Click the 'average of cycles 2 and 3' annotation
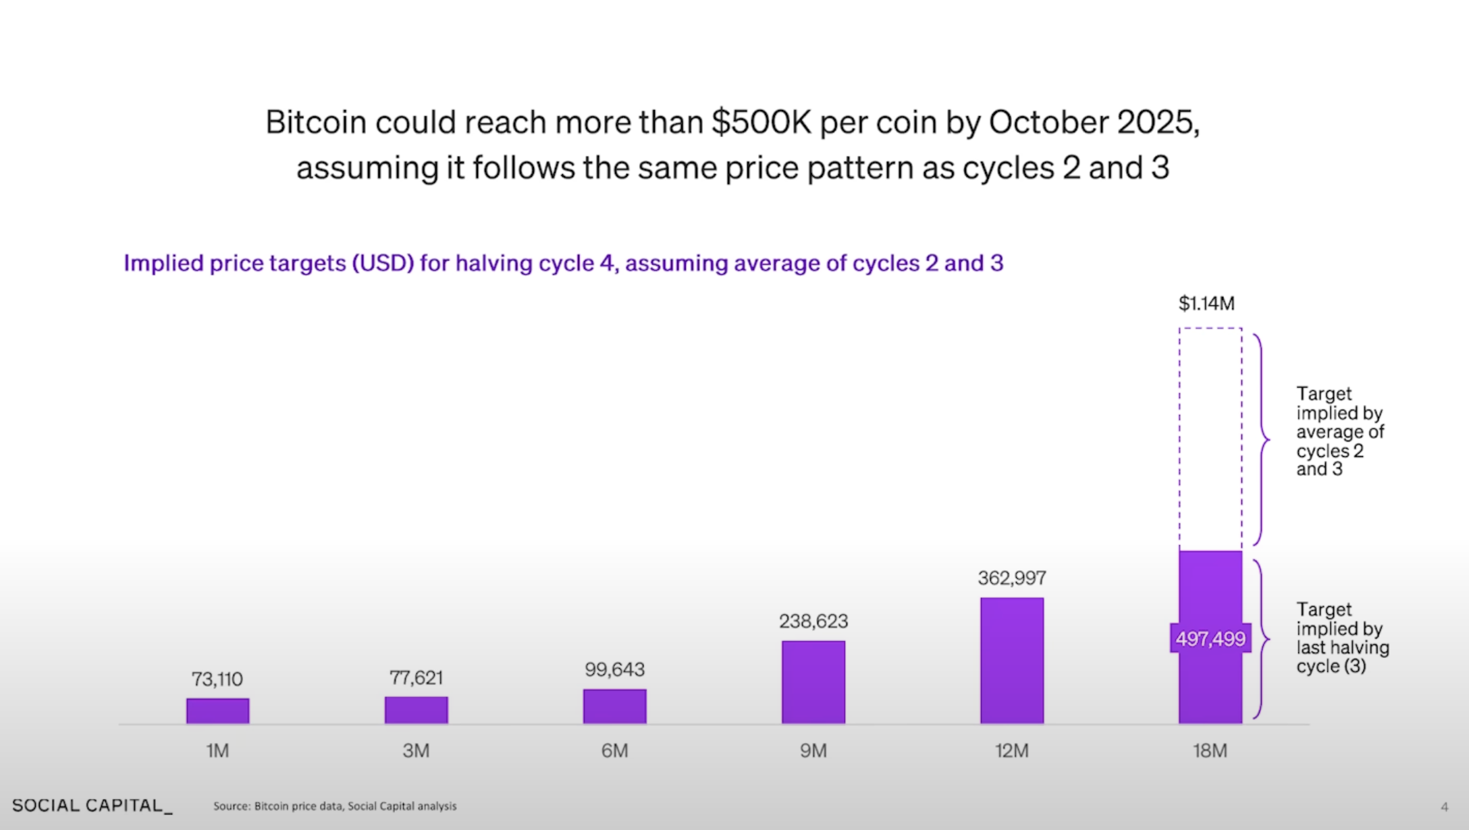The height and width of the screenshot is (830, 1469). 1339,432
